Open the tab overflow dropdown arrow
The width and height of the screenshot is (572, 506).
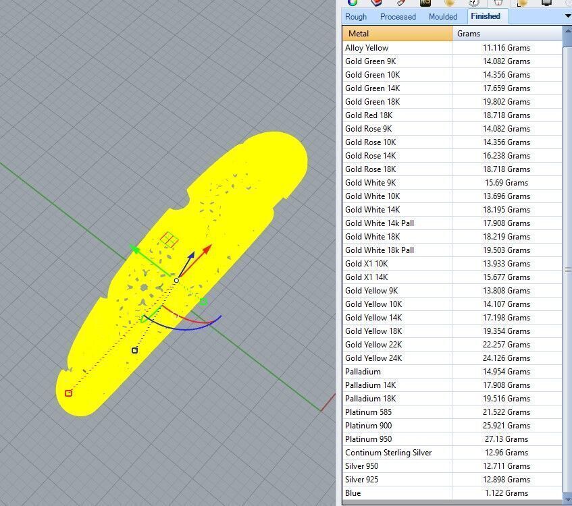(568, 16)
